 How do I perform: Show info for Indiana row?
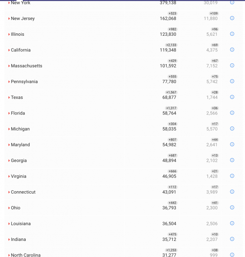[232, 239]
